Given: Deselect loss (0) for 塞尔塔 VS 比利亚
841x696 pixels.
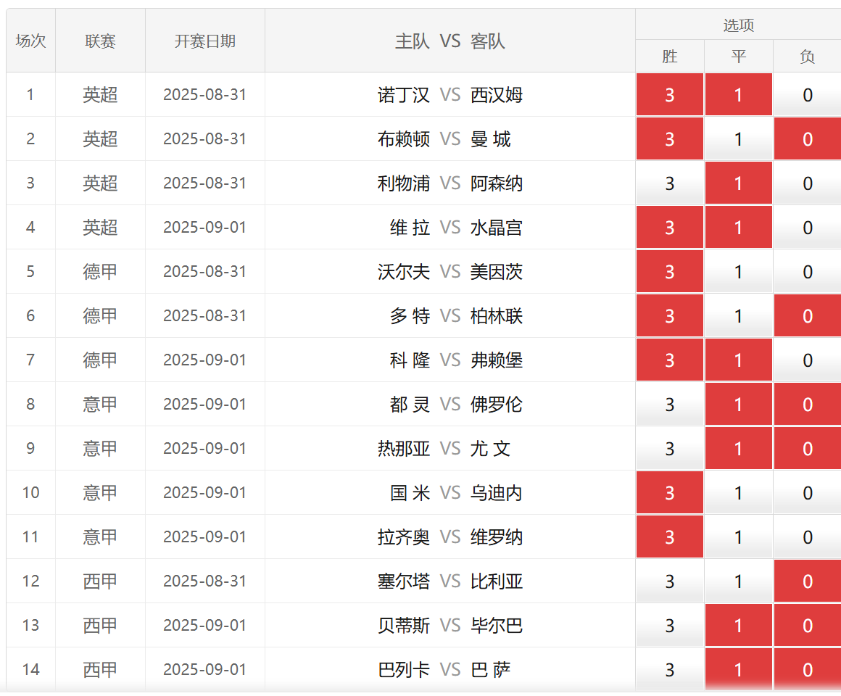Looking at the screenshot, I should click(x=808, y=581).
